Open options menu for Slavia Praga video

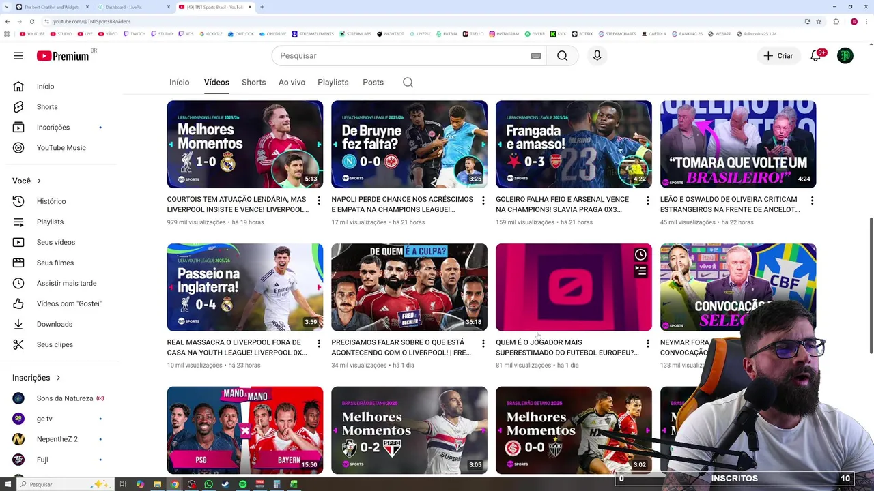[x=648, y=200]
